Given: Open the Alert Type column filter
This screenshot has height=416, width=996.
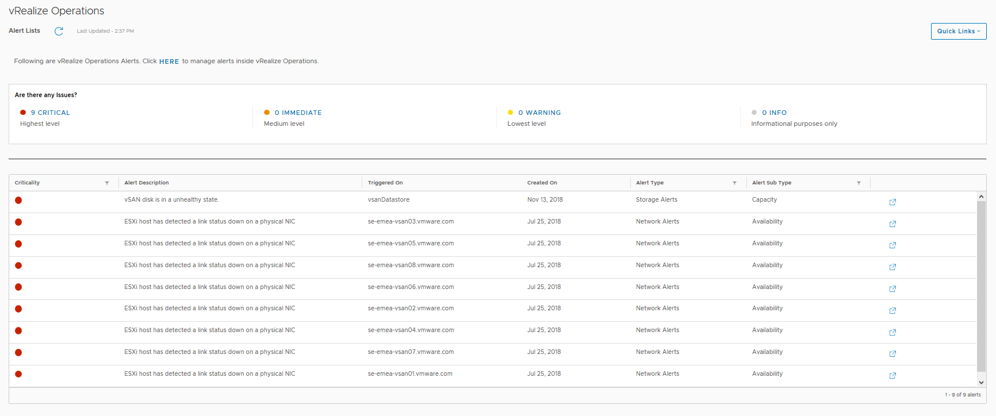Looking at the screenshot, I should coord(734,183).
